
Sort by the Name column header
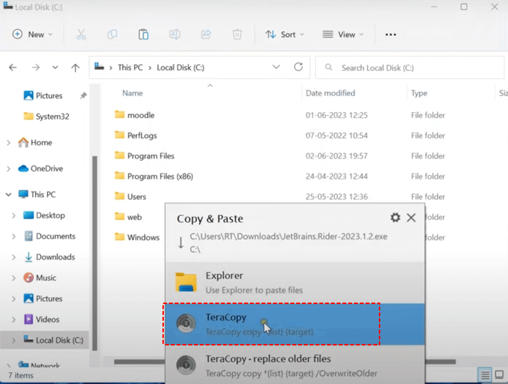click(x=133, y=93)
